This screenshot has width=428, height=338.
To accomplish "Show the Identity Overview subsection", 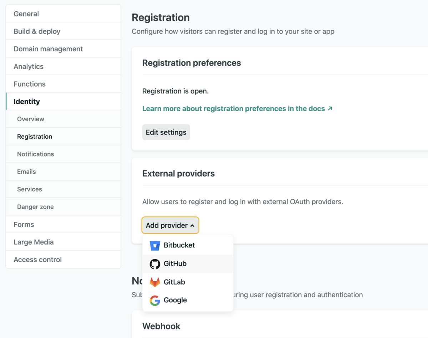I will (31, 119).
